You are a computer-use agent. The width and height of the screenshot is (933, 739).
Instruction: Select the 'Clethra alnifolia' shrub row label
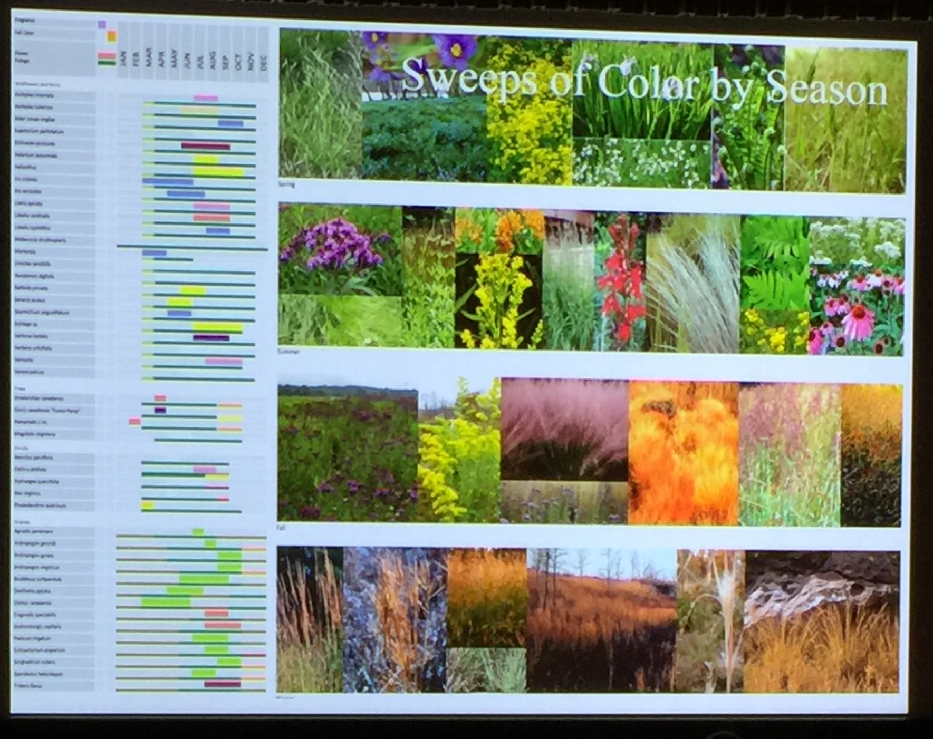point(31,469)
